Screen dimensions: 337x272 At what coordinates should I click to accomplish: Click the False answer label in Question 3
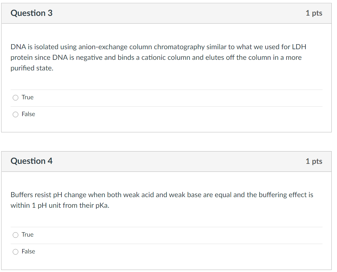coord(28,114)
